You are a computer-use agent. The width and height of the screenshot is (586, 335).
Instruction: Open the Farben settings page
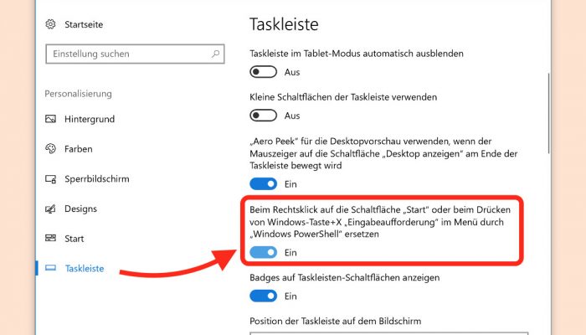(x=79, y=149)
